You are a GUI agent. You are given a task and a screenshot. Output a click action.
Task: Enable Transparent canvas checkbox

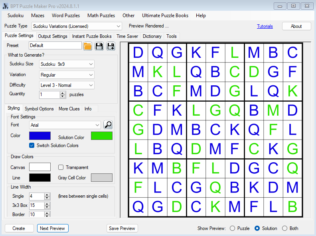61,167
